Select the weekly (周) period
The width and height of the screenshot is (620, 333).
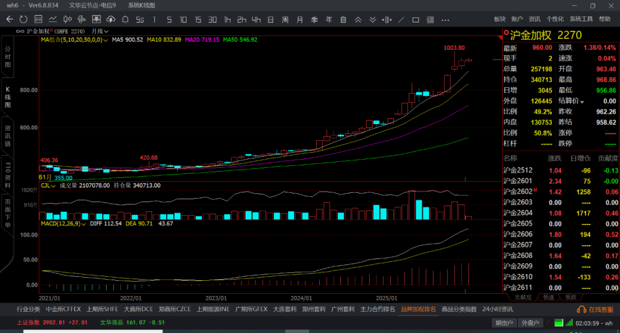285,20
